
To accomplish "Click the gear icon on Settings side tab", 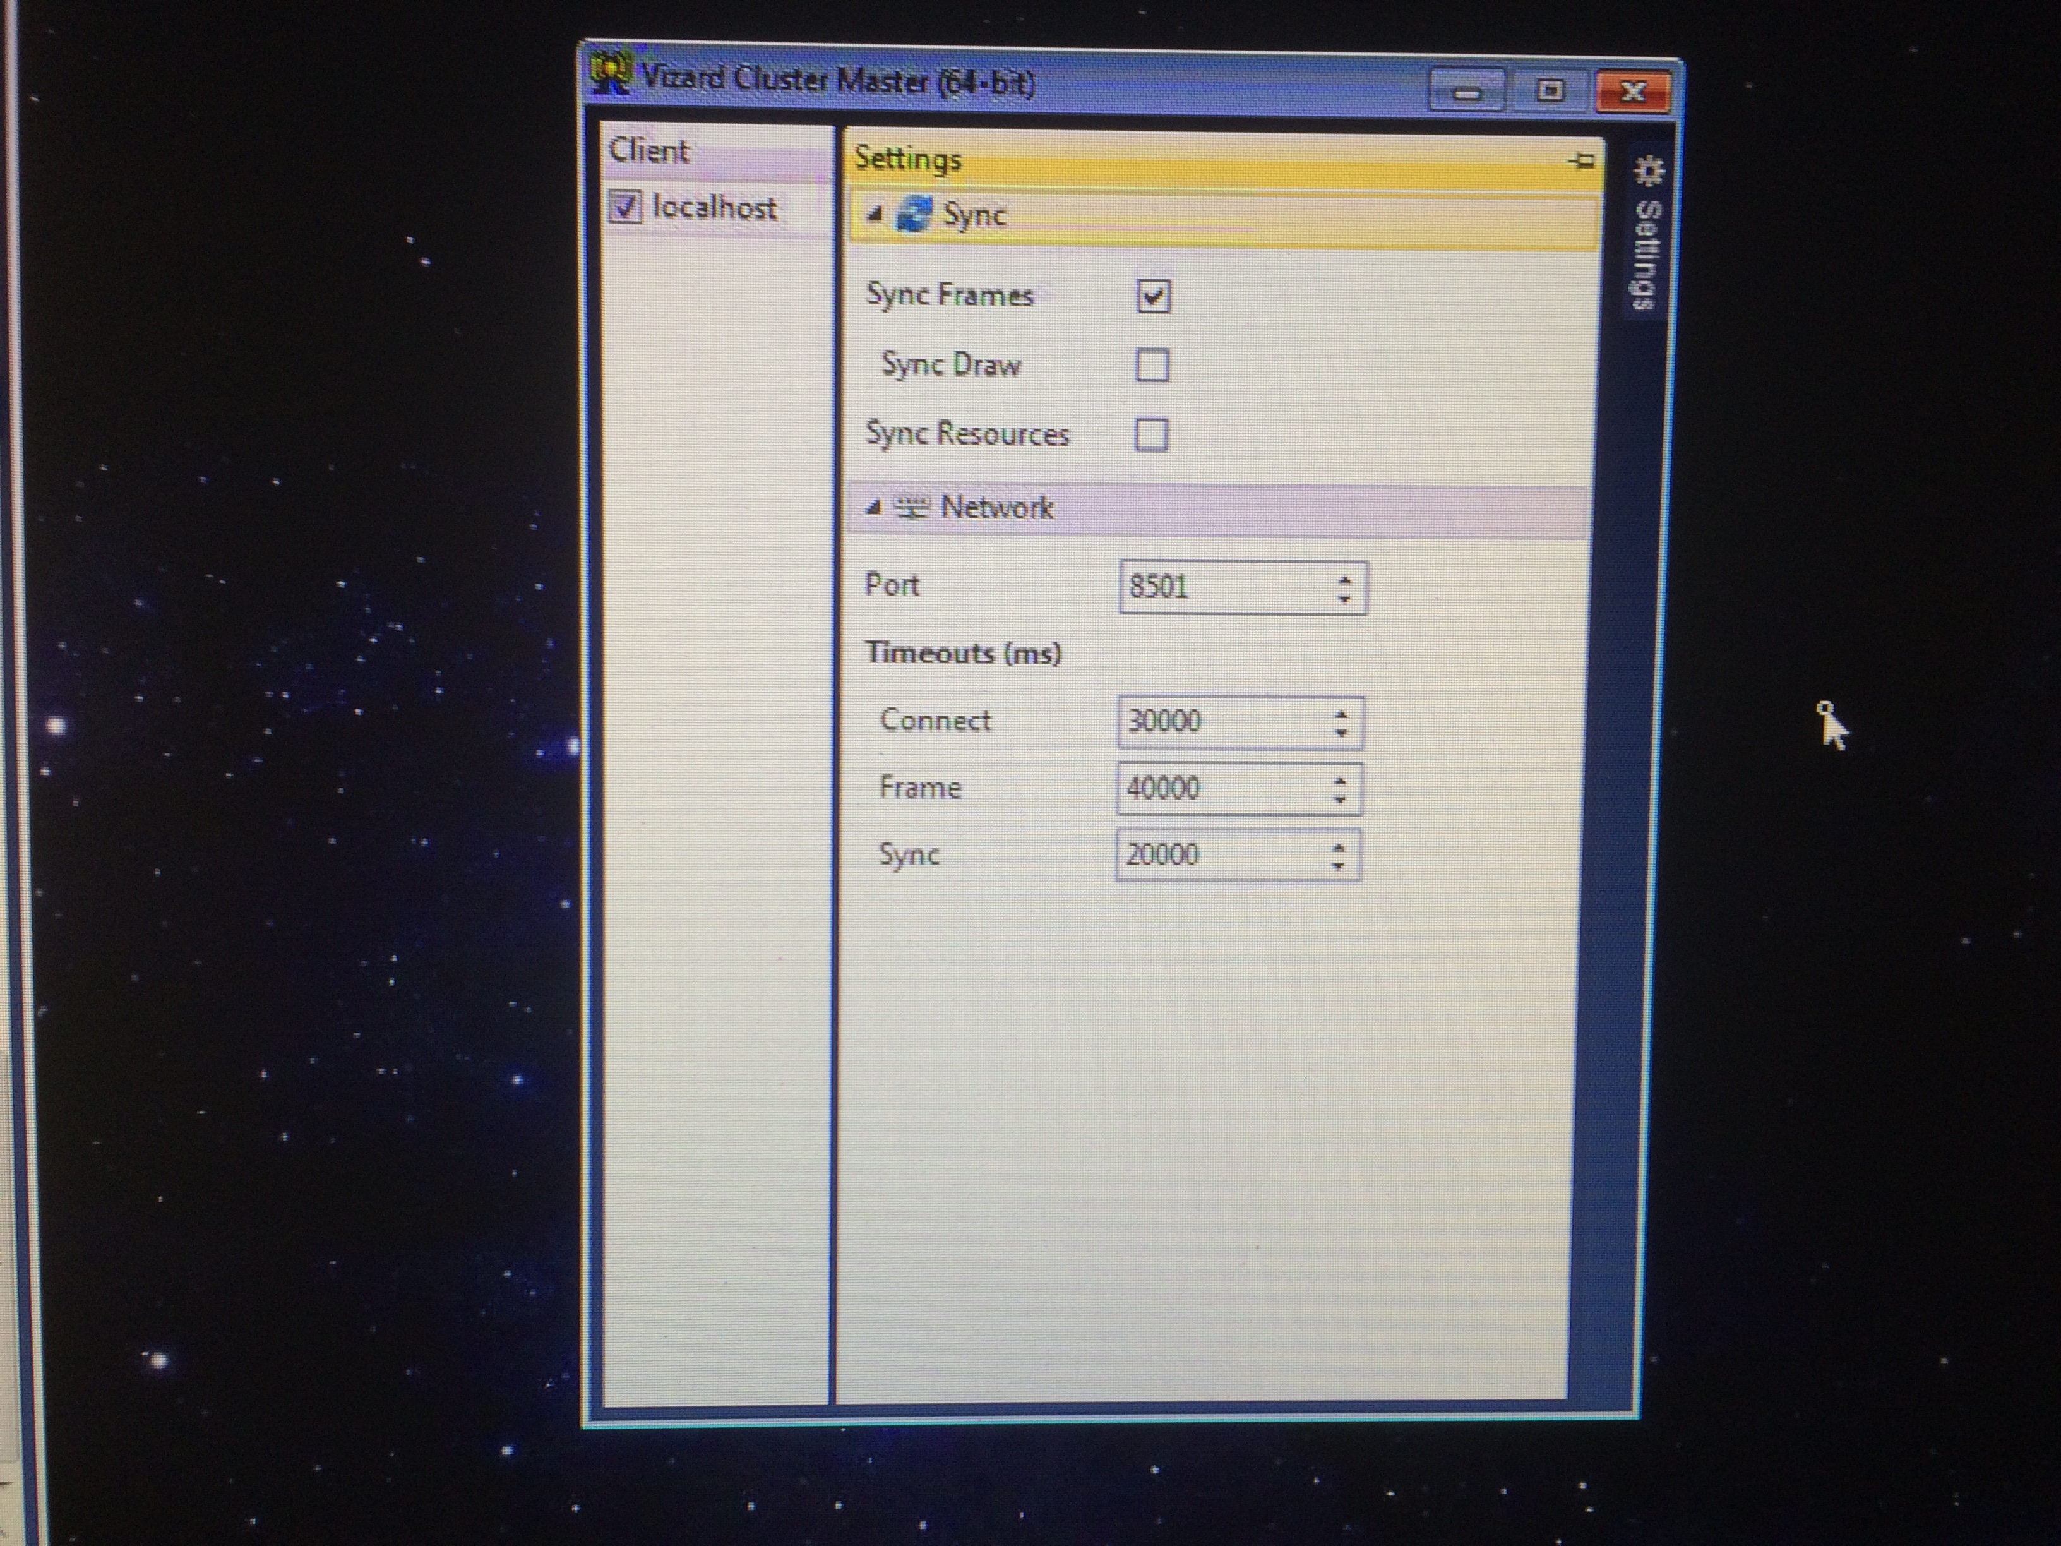I will [x=1648, y=172].
